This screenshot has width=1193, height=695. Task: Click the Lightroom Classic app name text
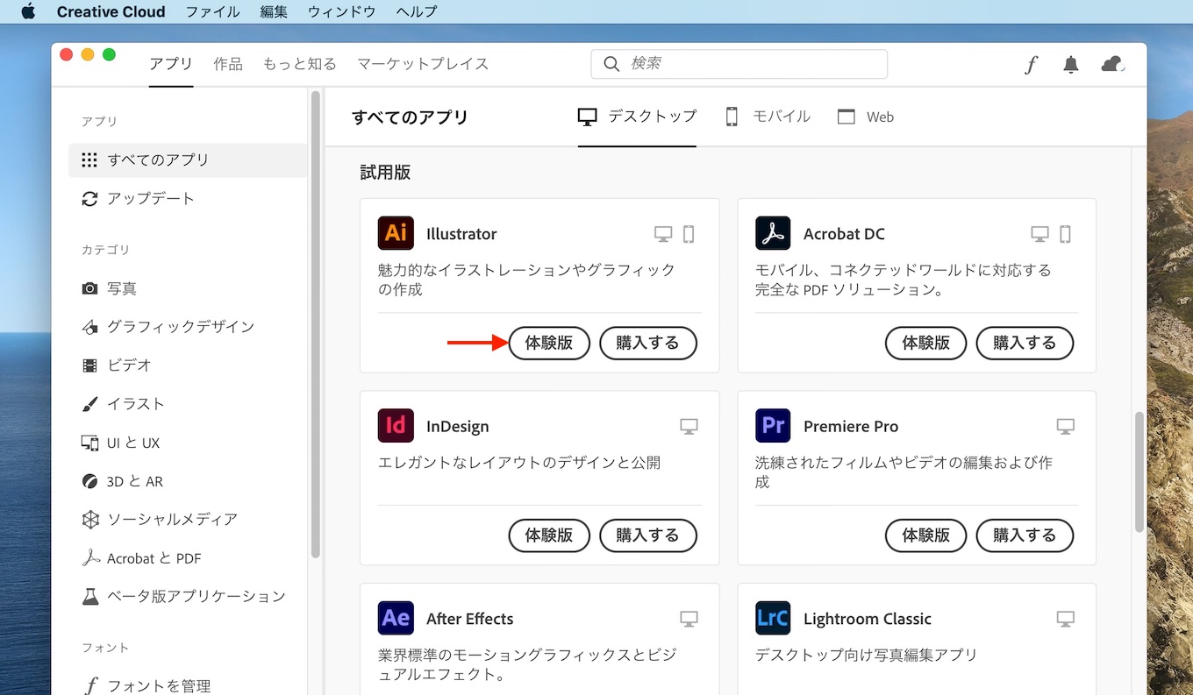pyautogui.click(x=868, y=619)
